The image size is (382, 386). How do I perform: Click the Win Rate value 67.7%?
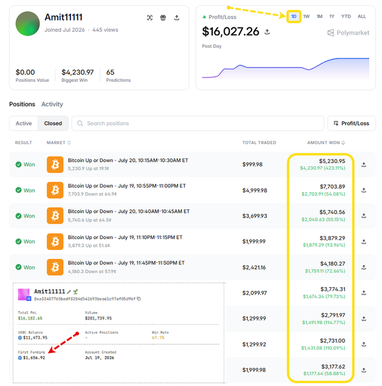pyautogui.click(x=158, y=338)
